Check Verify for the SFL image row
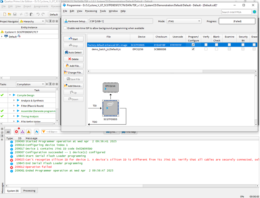Image resolution: width=260 pixels, height=198 pixels. 206,45
